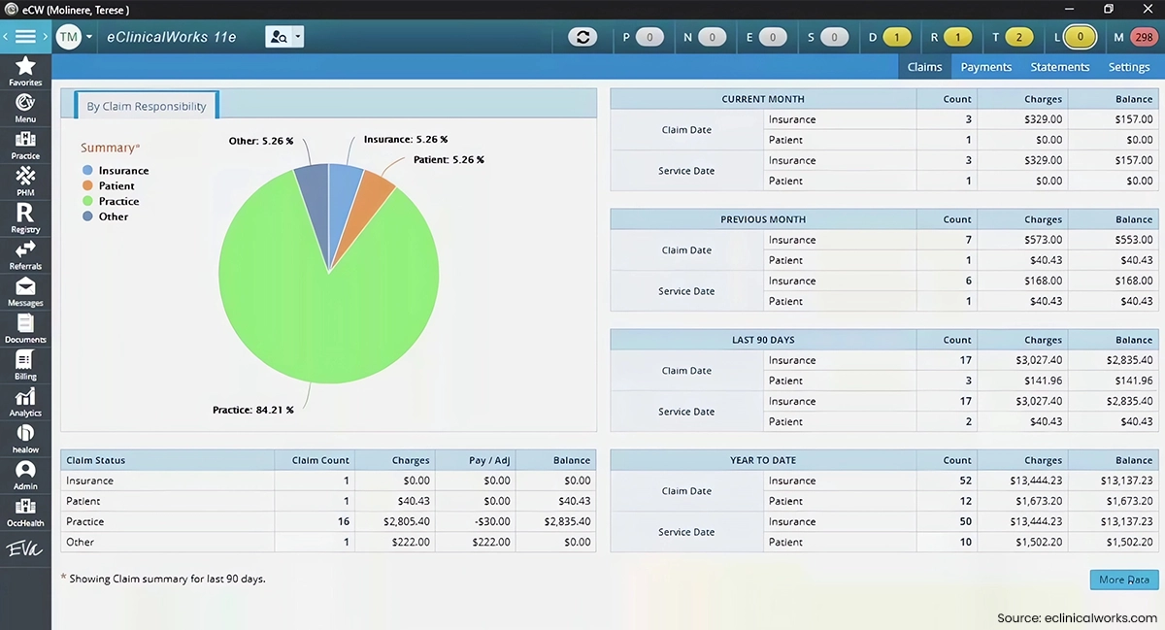This screenshot has height=630, width=1165.
Task: Open Referrals in the sidebar
Action: [25, 255]
